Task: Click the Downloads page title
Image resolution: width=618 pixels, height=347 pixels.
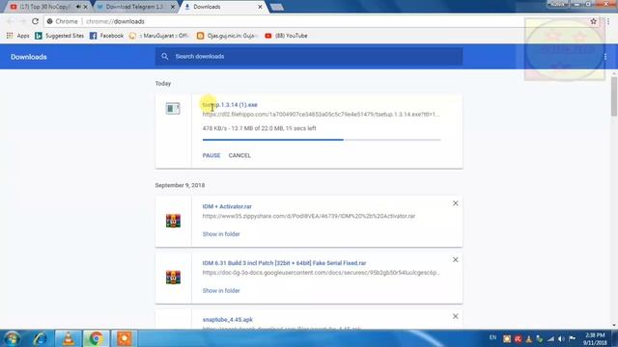Action: 28,57
